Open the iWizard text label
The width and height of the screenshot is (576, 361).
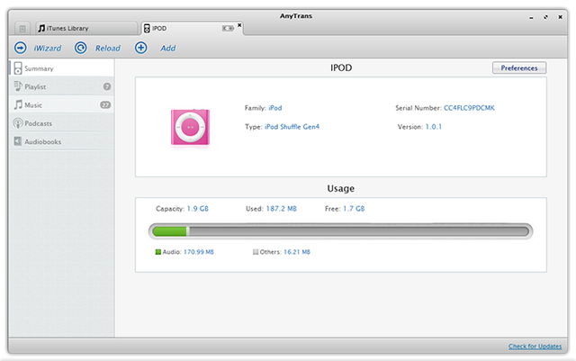48,48
